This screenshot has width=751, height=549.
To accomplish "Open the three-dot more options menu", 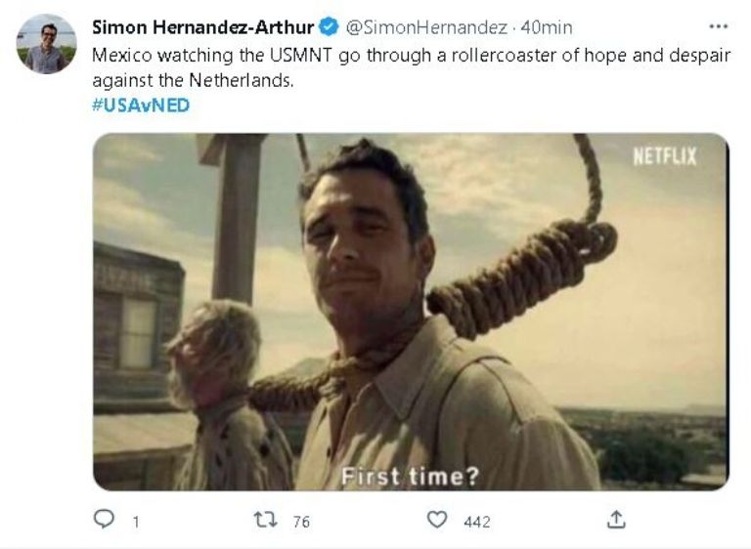I will (x=718, y=27).
